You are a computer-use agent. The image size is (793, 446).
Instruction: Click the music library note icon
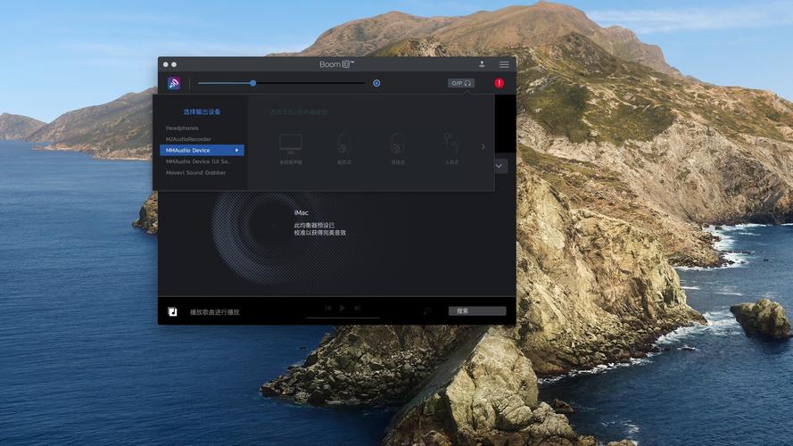pyautogui.click(x=172, y=311)
